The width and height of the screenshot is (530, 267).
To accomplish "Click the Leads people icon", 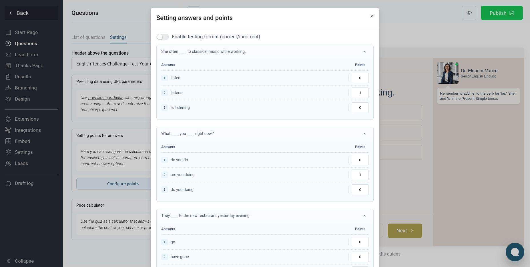I will pos(8,163).
